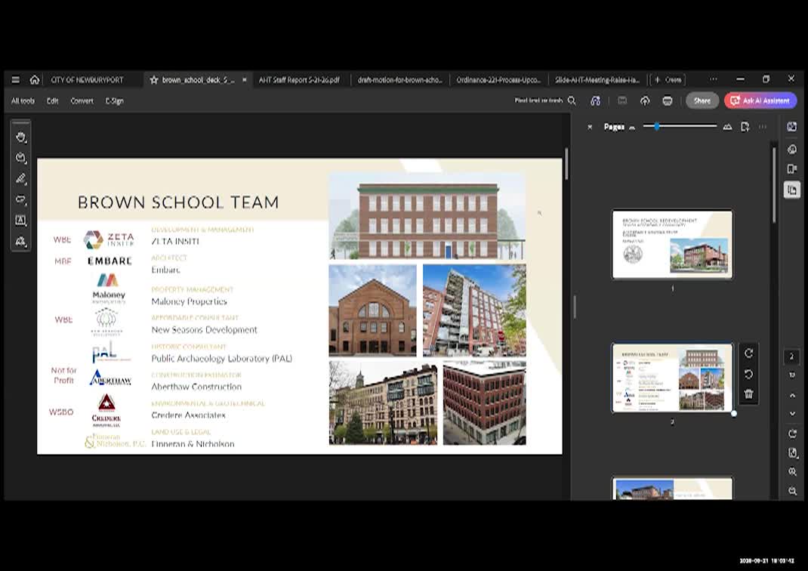This screenshot has height=571, width=808.
Task: Select page 3 thumbnail at bottom
Action: [672, 489]
